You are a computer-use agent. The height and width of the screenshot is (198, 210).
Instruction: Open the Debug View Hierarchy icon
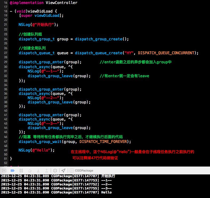coord(55,170)
